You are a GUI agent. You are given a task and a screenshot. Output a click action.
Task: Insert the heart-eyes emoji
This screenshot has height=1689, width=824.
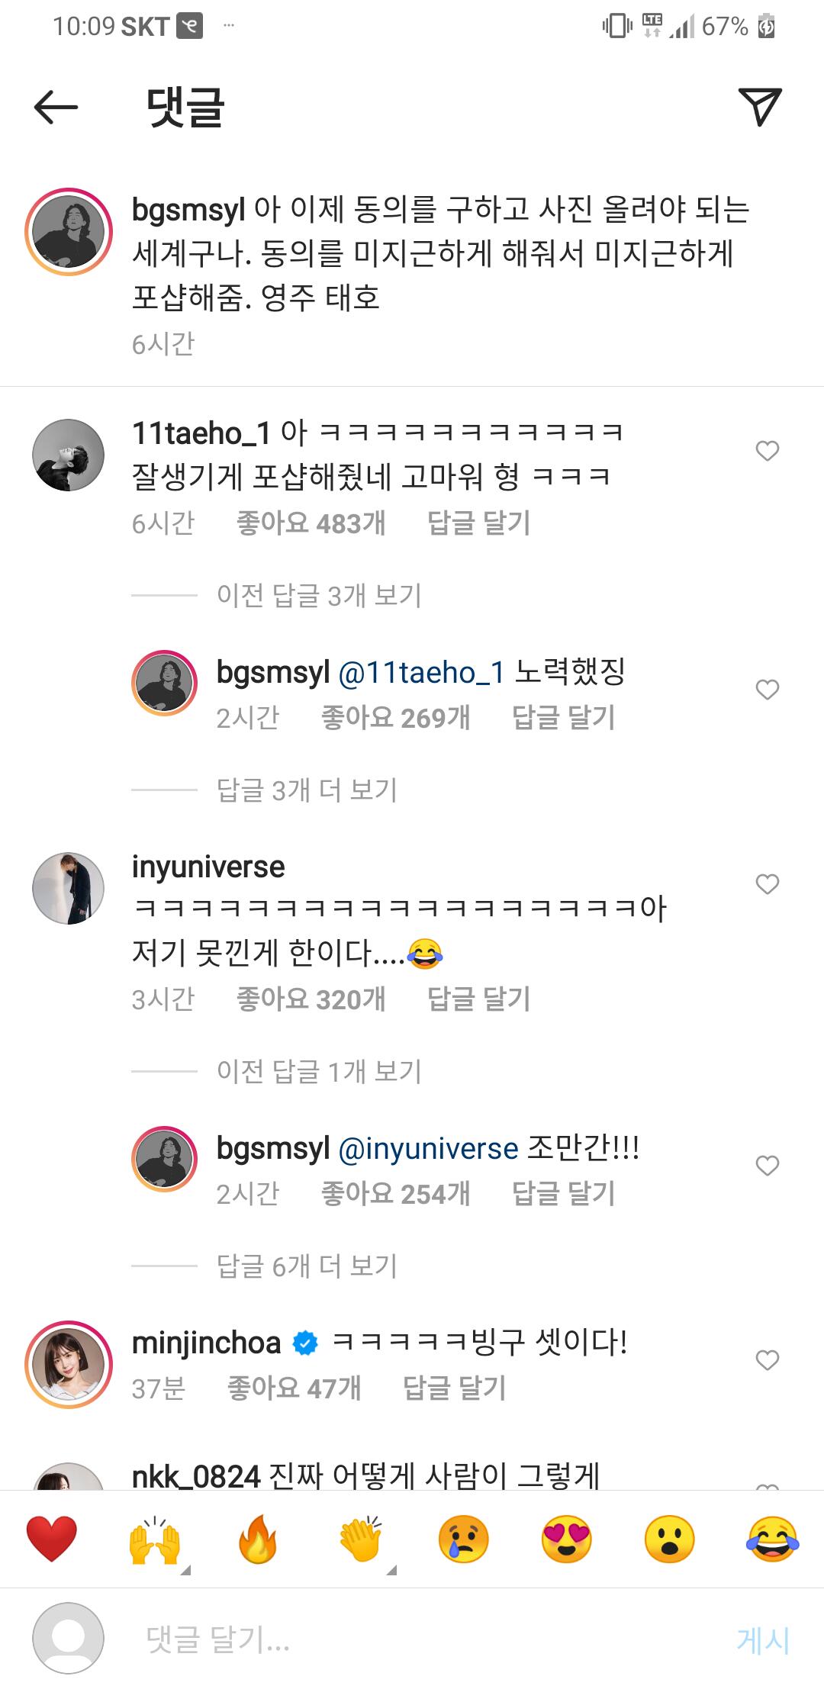(x=567, y=1539)
